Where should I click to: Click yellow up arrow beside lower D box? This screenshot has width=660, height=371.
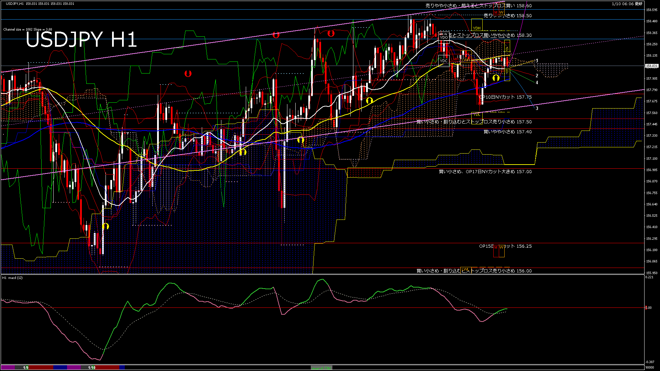pos(496,78)
